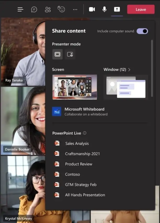Open the meeting chat icon
This screenshot has width=160, height=223.
[x=34, y=9]
